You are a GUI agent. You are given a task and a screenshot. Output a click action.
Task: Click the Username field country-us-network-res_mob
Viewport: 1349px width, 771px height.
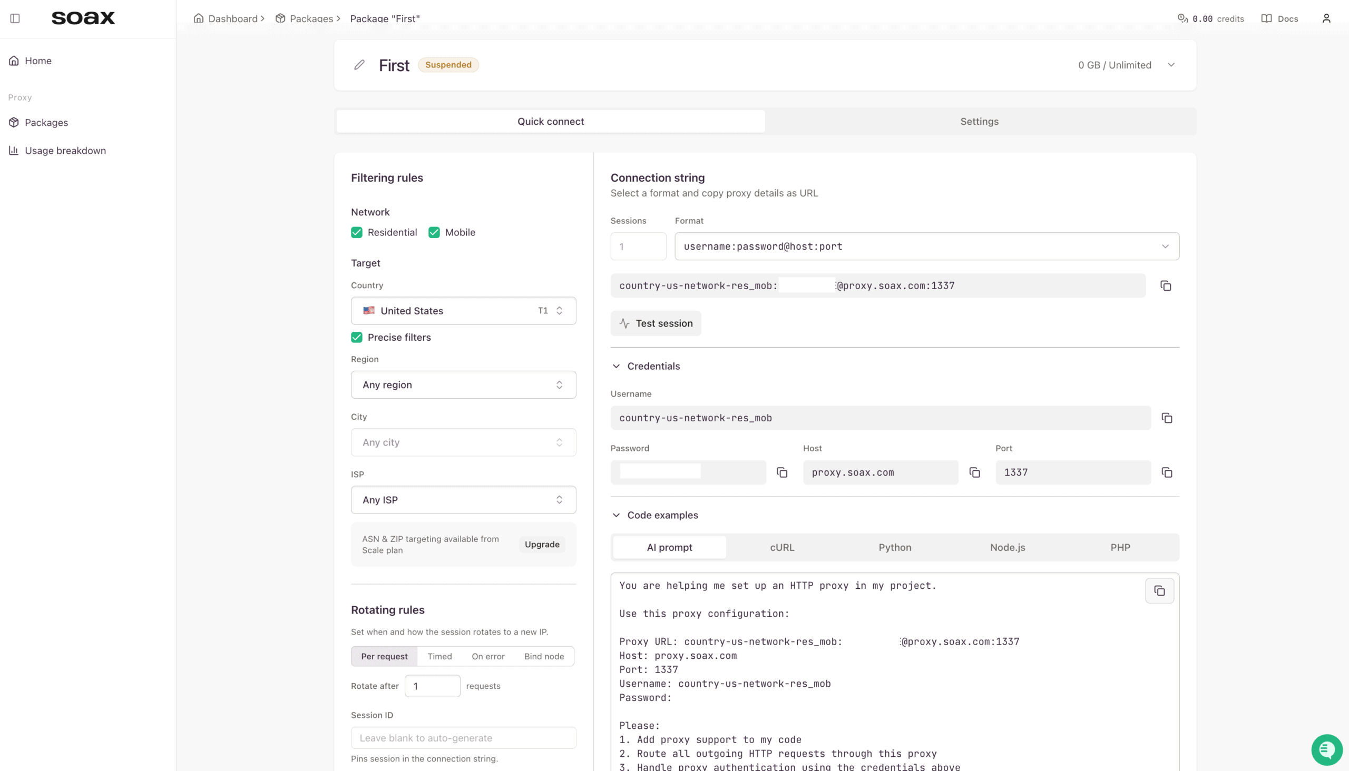tap(881, 418)
